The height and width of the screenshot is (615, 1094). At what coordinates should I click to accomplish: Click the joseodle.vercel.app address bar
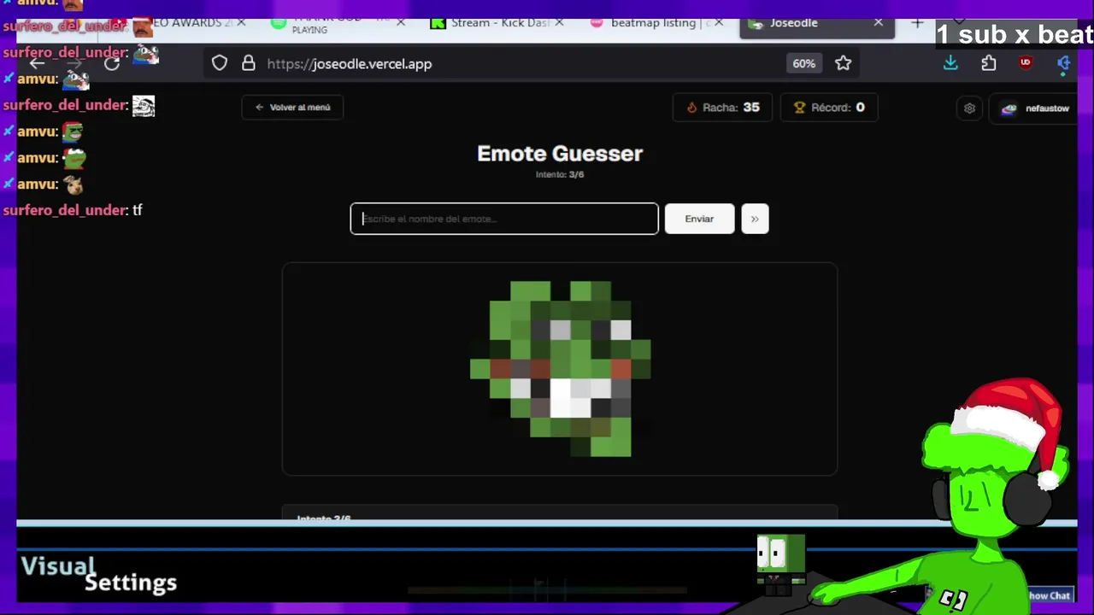pos(350,63)
